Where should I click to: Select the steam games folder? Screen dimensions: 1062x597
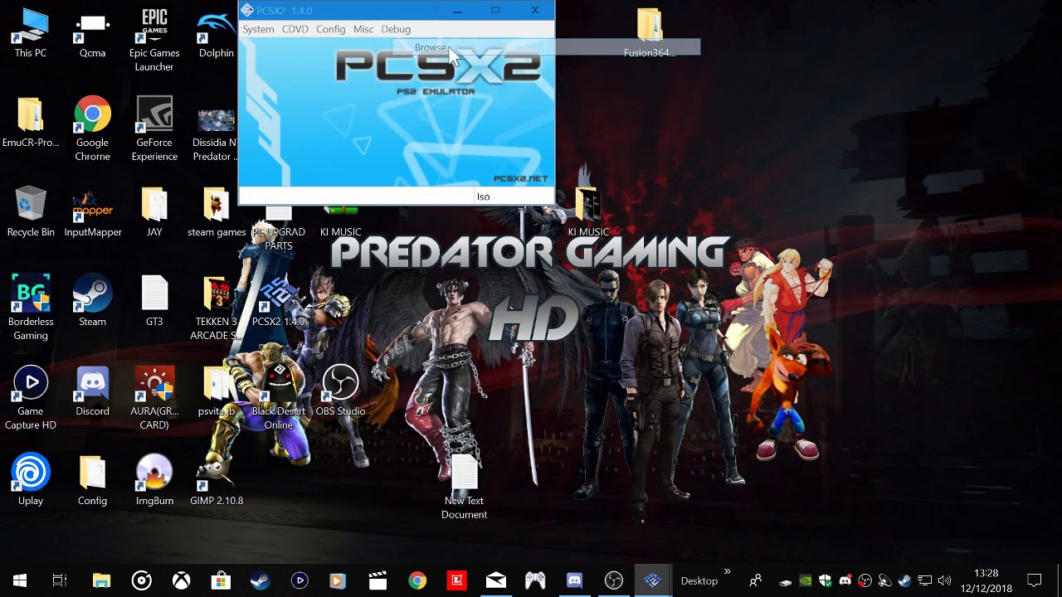pos(216,212)
